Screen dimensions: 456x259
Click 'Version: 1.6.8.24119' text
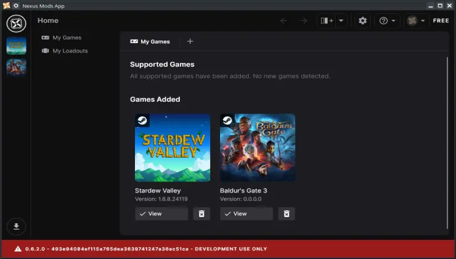[x=161, y=199]
